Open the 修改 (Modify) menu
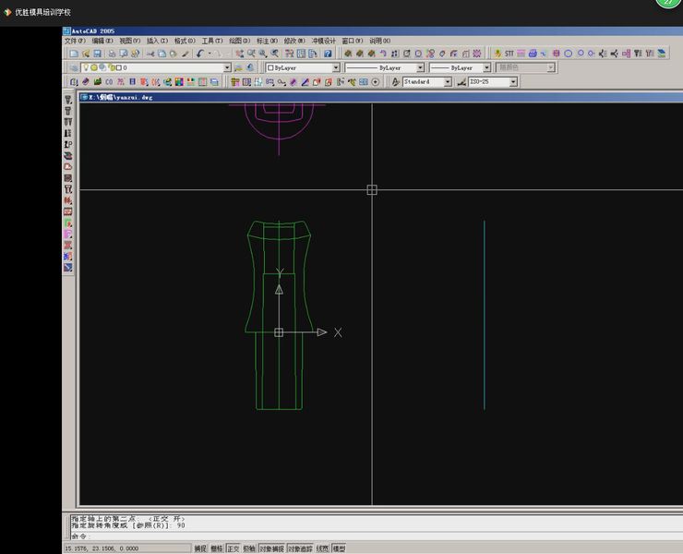The width and height of the screenshot is (683, 554). [294, 41]
